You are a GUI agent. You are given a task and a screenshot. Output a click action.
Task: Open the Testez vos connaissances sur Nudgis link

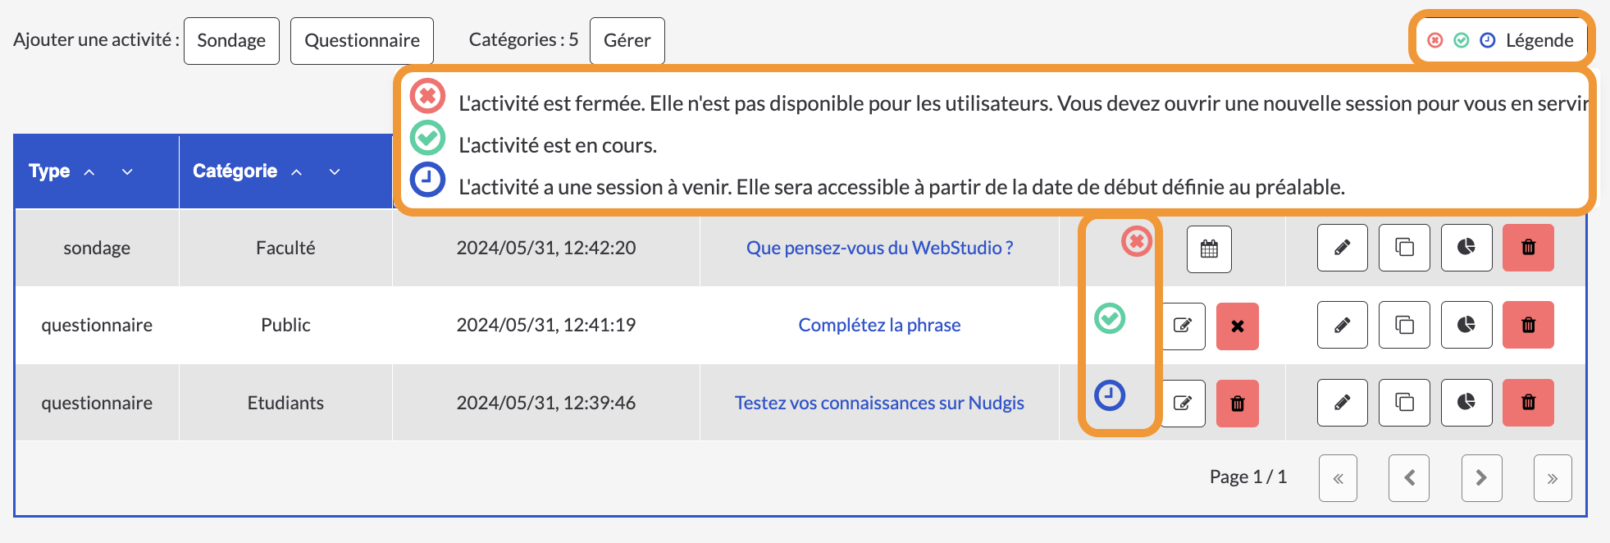(879, 403)
